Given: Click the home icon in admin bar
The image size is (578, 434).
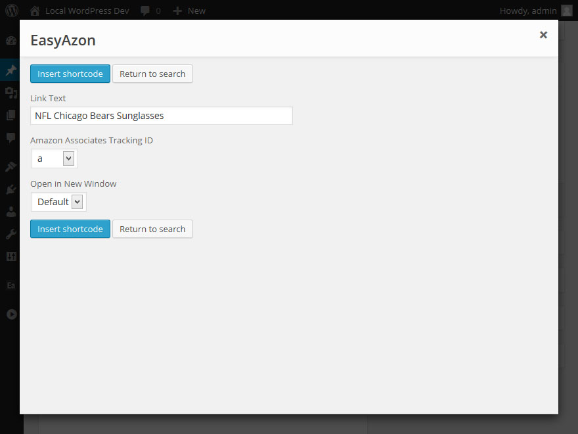Looking at the screenshot, I should coord(35,11).
